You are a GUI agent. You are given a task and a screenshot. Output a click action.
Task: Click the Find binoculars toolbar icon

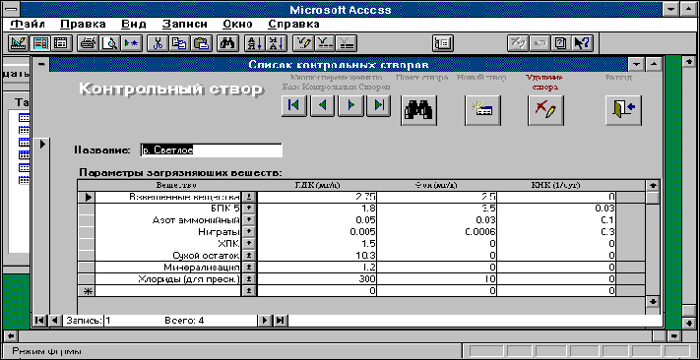(x=227, y=43)
